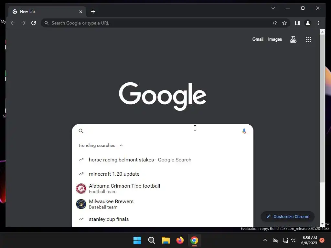This screenshot has height=248, width=331.
Task: Open notification badge showing 2
Action: 322,240
